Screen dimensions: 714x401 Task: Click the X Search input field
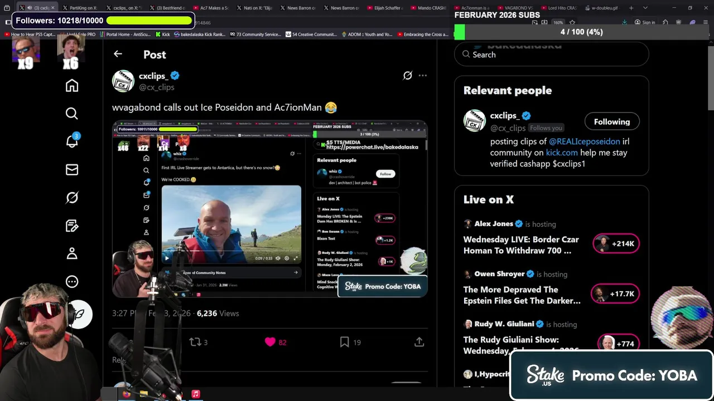(x=552, y=55)
